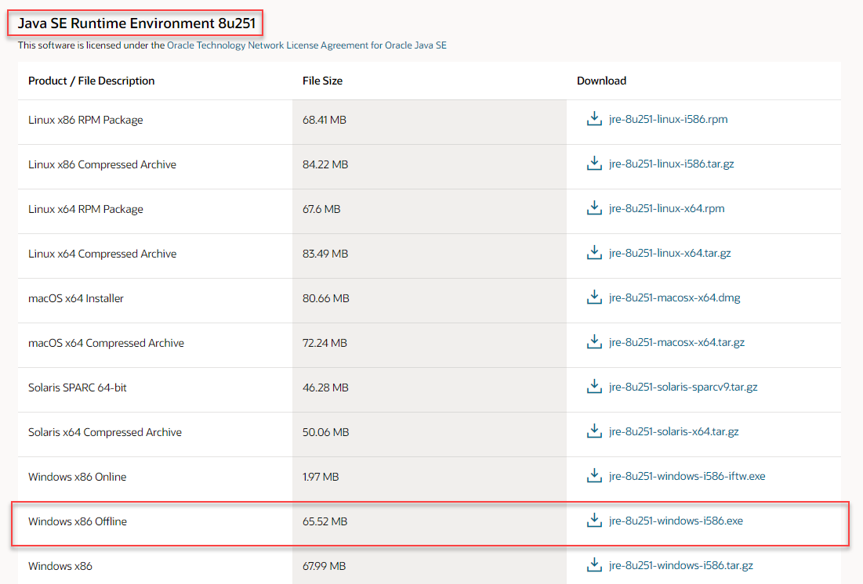Download jre-8u251-macosx-x64.tar.gz link

676,342
